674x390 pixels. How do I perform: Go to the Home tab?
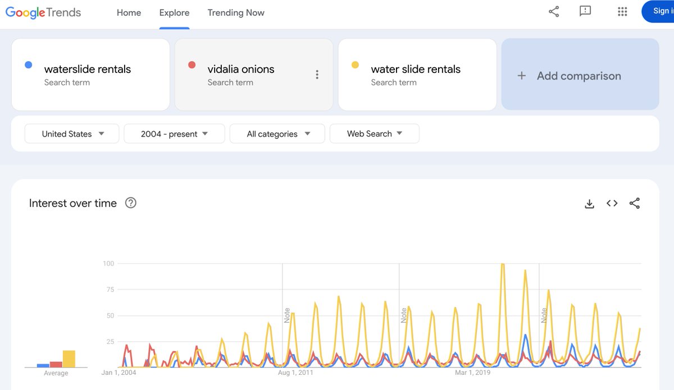(129, 12)
